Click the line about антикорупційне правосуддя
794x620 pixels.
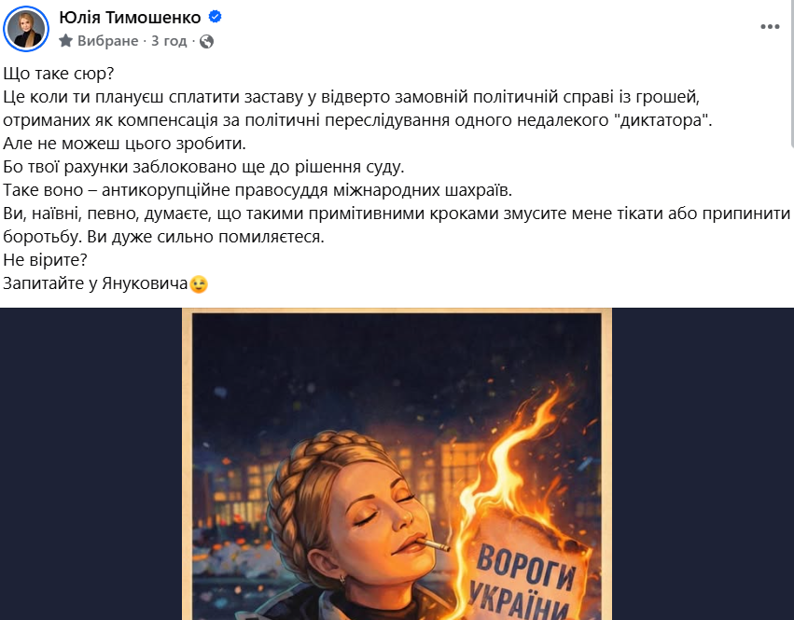[258, 190]
